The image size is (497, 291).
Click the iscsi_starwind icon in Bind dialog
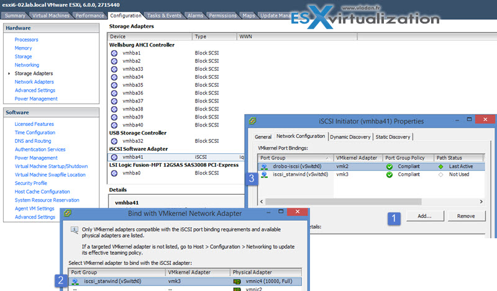click(x=75, y=282)
